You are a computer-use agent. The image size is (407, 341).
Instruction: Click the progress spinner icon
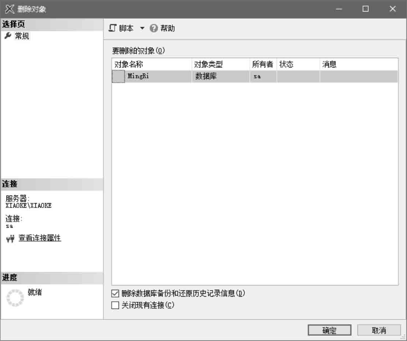coord(15,298)
